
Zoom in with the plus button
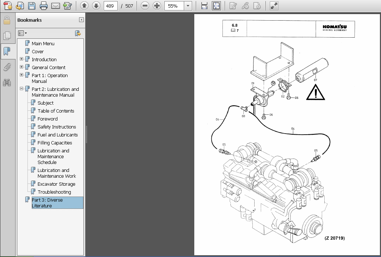[x=157, y=5]
